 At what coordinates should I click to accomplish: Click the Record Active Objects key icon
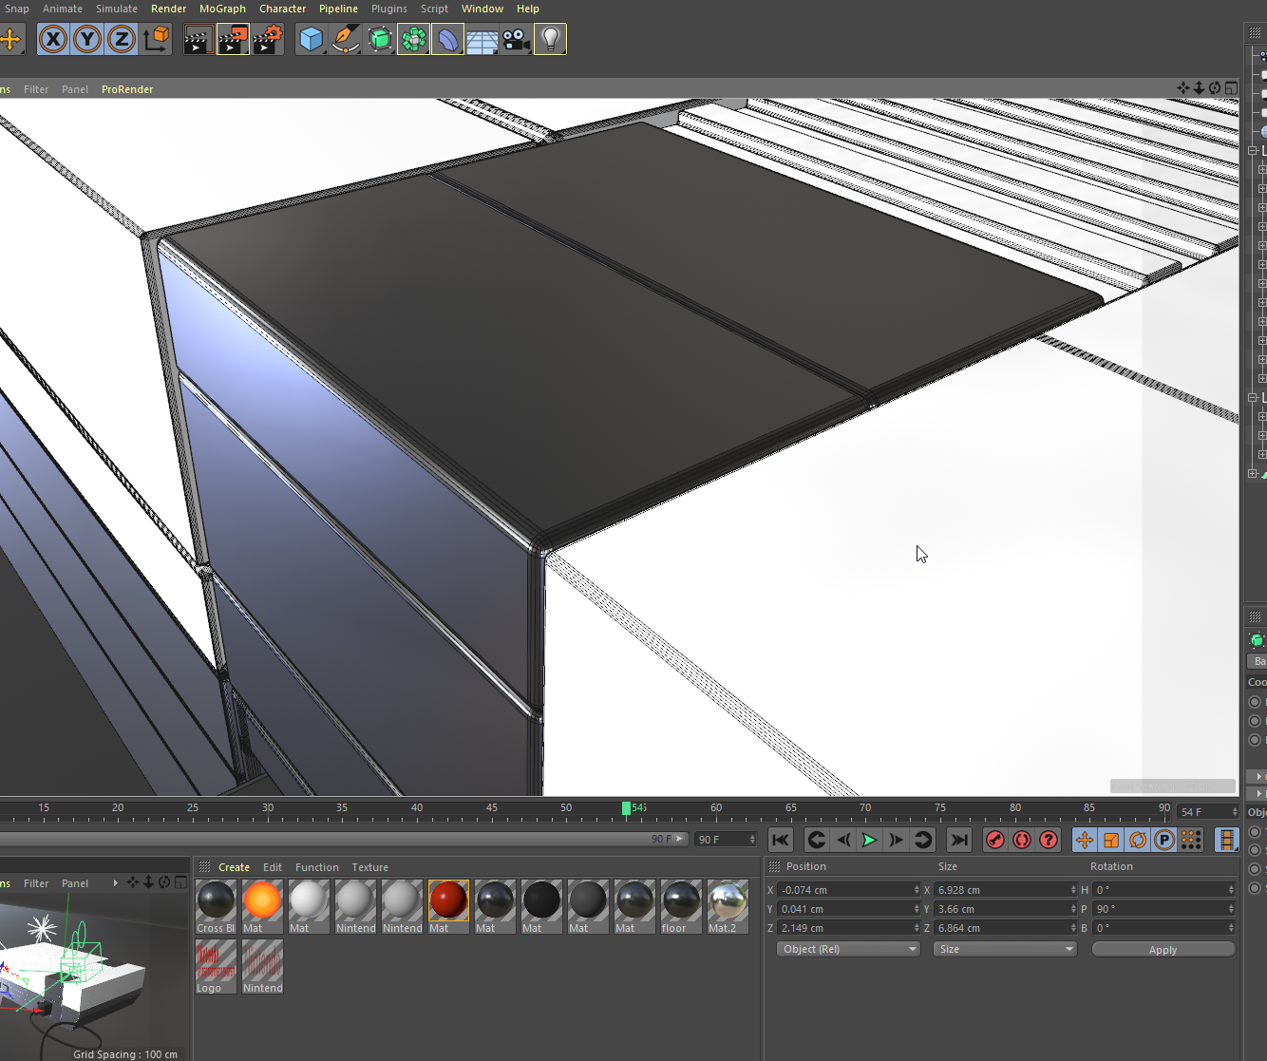pyautogui.click(x=995, y=840)
